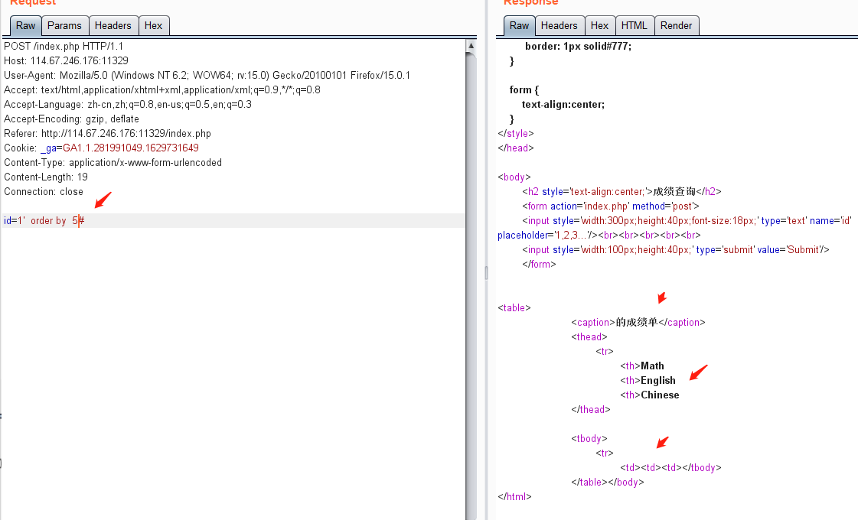Click the 'Content-Length: 19' line
The width and height of the screenshot is (858, 520).
point(46,177)
